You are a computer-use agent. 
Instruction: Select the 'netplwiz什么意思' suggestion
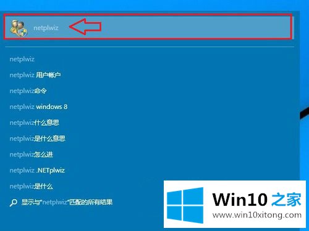point(35,123)
